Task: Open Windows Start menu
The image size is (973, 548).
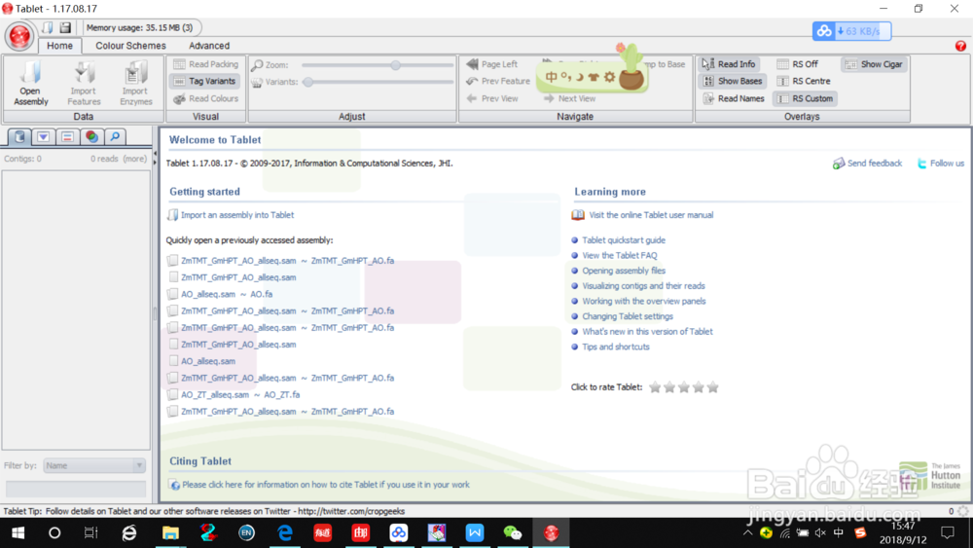Action: point(18,533)
